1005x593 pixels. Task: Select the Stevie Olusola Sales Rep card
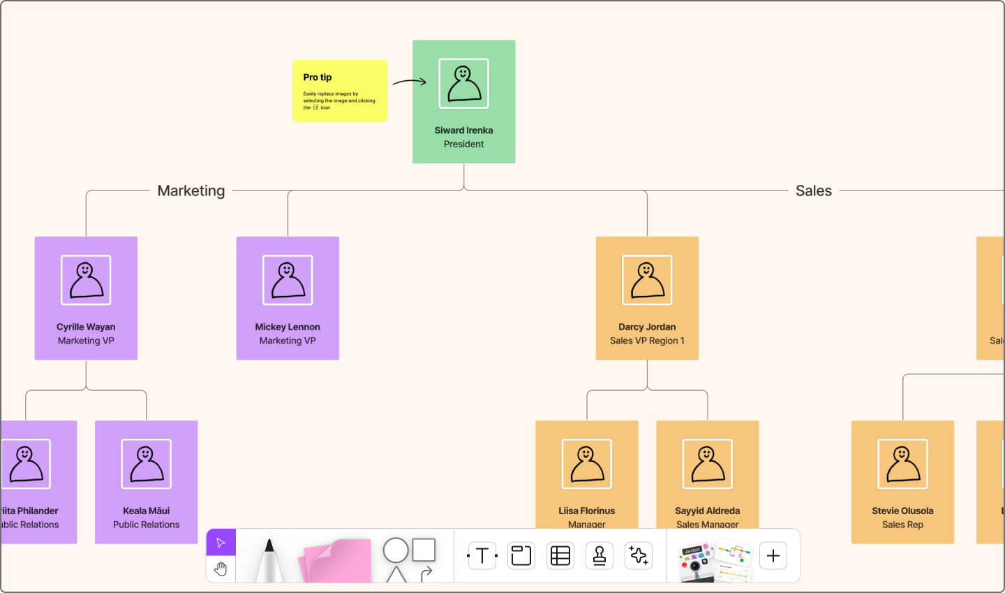902,481
